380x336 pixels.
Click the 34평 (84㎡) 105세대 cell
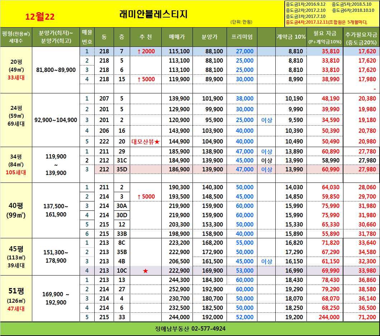point(16,165)
